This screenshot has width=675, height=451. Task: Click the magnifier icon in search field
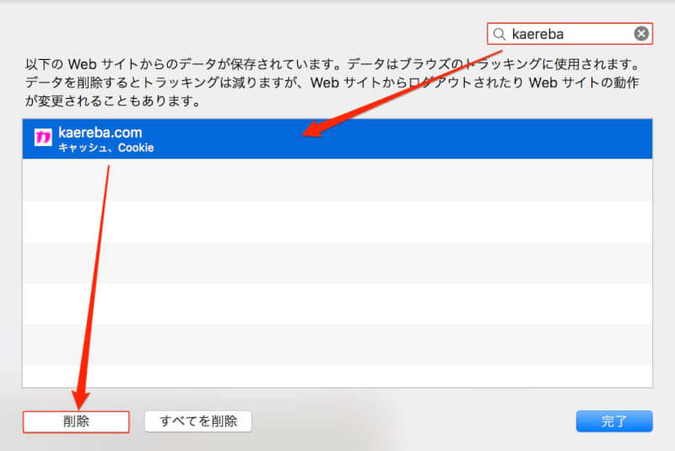pos(499,34)
